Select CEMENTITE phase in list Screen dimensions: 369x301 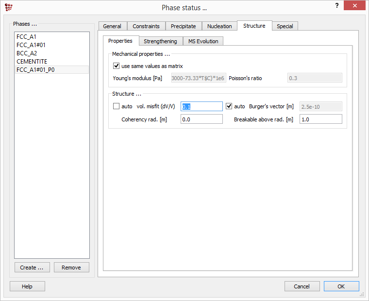[x=32, y=62]
